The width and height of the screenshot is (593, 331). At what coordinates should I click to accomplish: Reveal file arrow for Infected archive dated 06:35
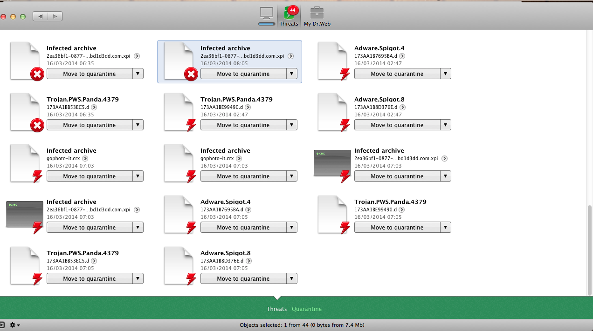(x=137, y=56)
